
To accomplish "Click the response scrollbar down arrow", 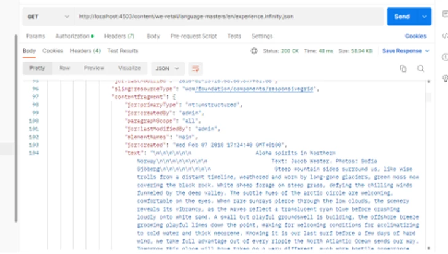I will (x=428, y=248).
